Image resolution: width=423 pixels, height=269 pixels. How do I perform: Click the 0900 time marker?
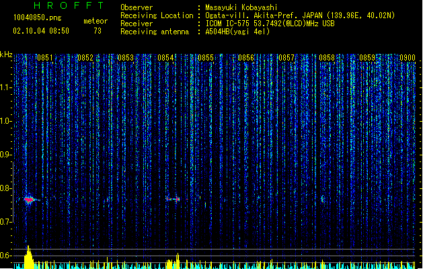[408, 58]
